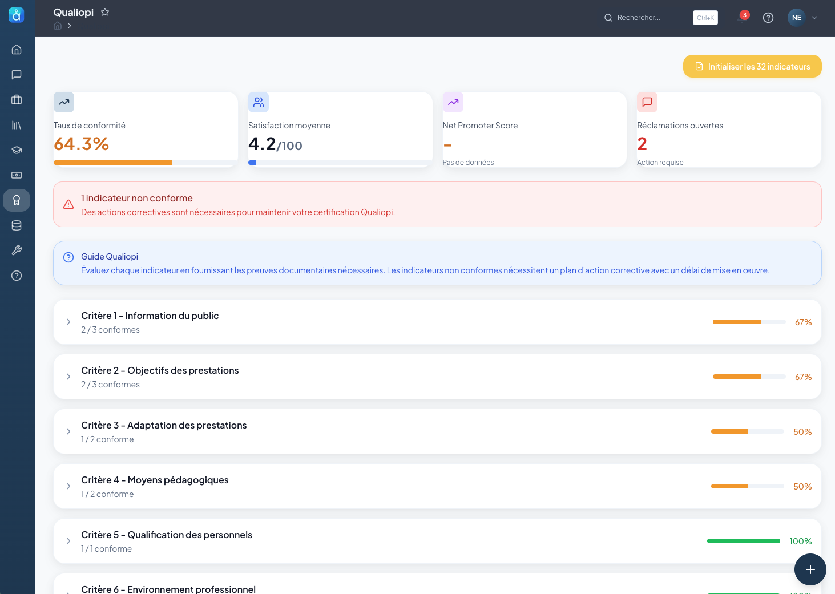Viewport: 835px width, 594px height.
Task: Click the Guide Qualiopi question mark icon
Action: (68, 257)
